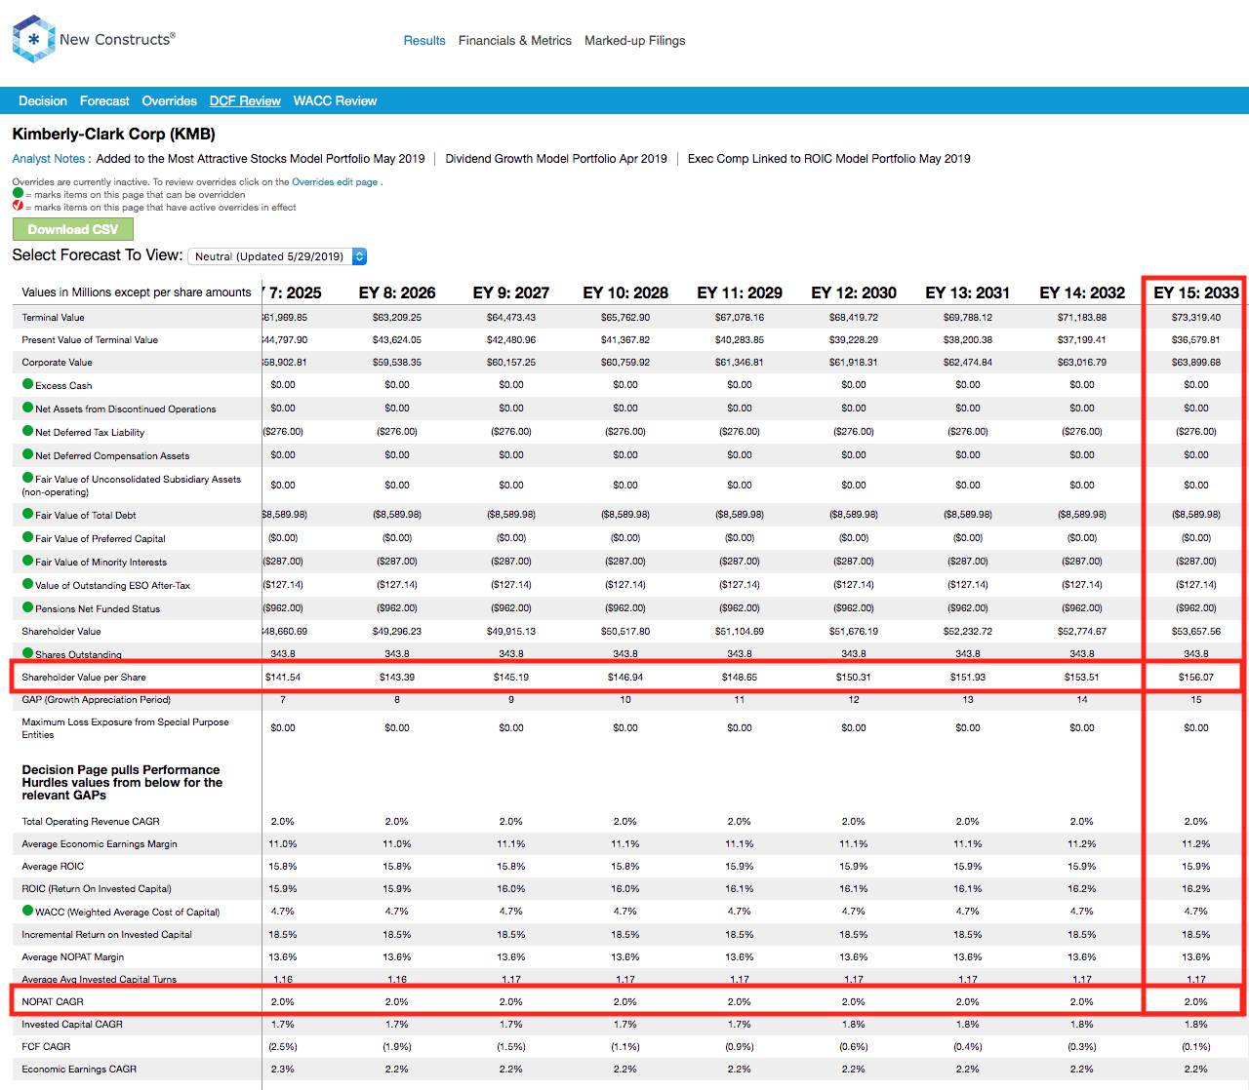
Task: Click the EY 8: 2026 column header
Action: pyautogui.click(x=397, y=292)
